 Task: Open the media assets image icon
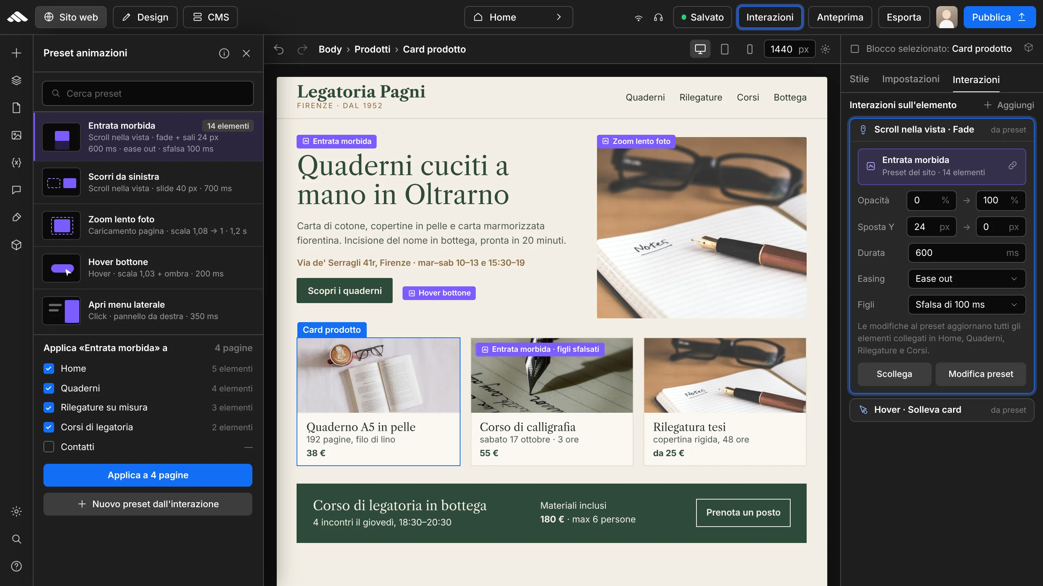(16, 135)
